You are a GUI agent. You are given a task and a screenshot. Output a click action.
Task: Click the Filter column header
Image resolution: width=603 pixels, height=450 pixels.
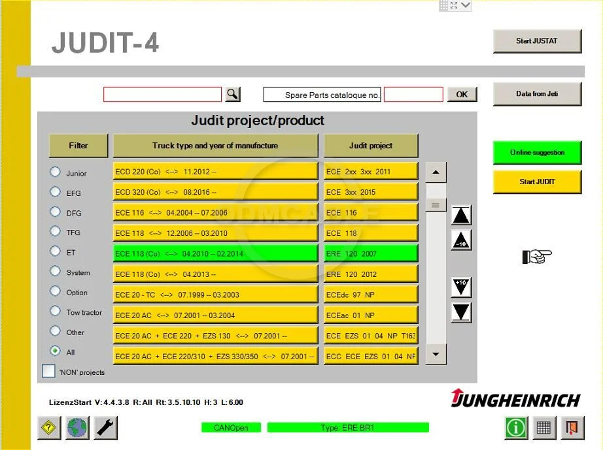(x=78, y=146)
